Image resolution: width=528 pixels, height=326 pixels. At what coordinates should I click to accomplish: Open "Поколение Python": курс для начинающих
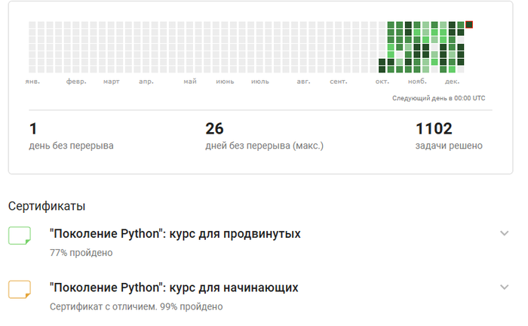[174, 288]
